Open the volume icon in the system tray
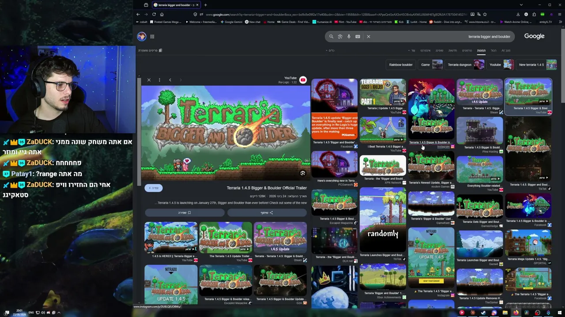This screenshot has width=565, height=317. 43,313
